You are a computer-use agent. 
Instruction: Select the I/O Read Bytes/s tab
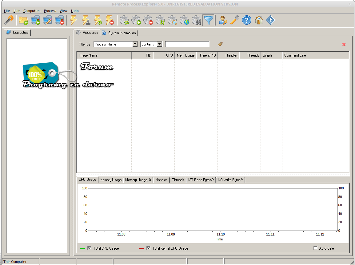click(201, 180)
